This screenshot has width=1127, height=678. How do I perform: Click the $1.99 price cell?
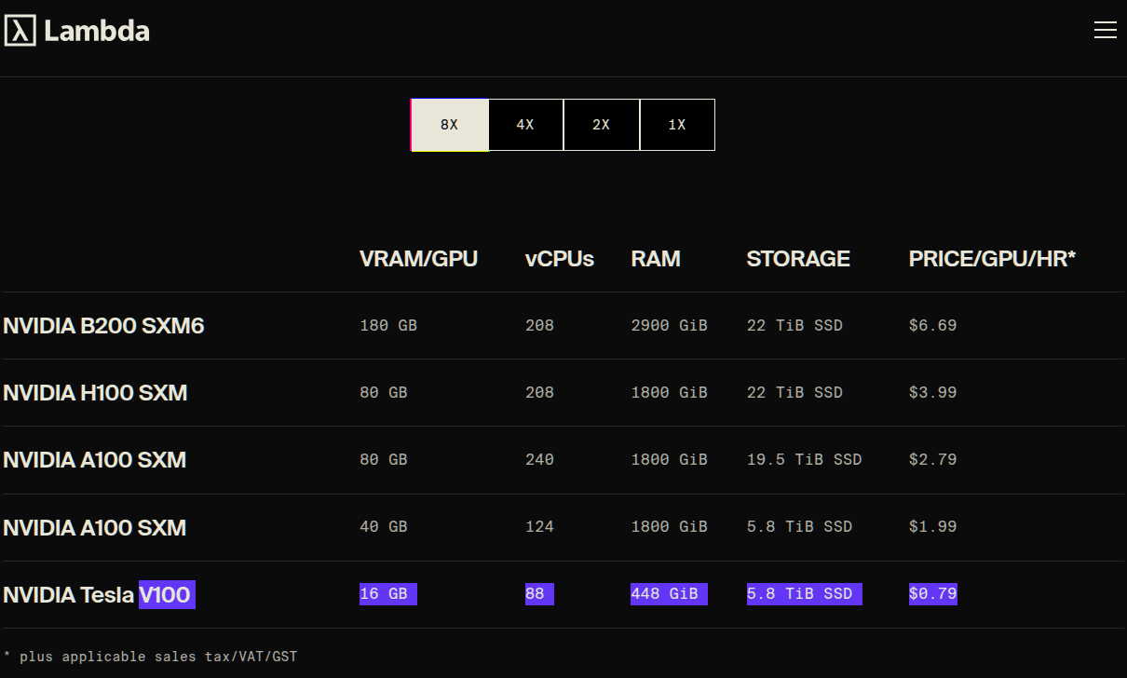click(932, 526)
